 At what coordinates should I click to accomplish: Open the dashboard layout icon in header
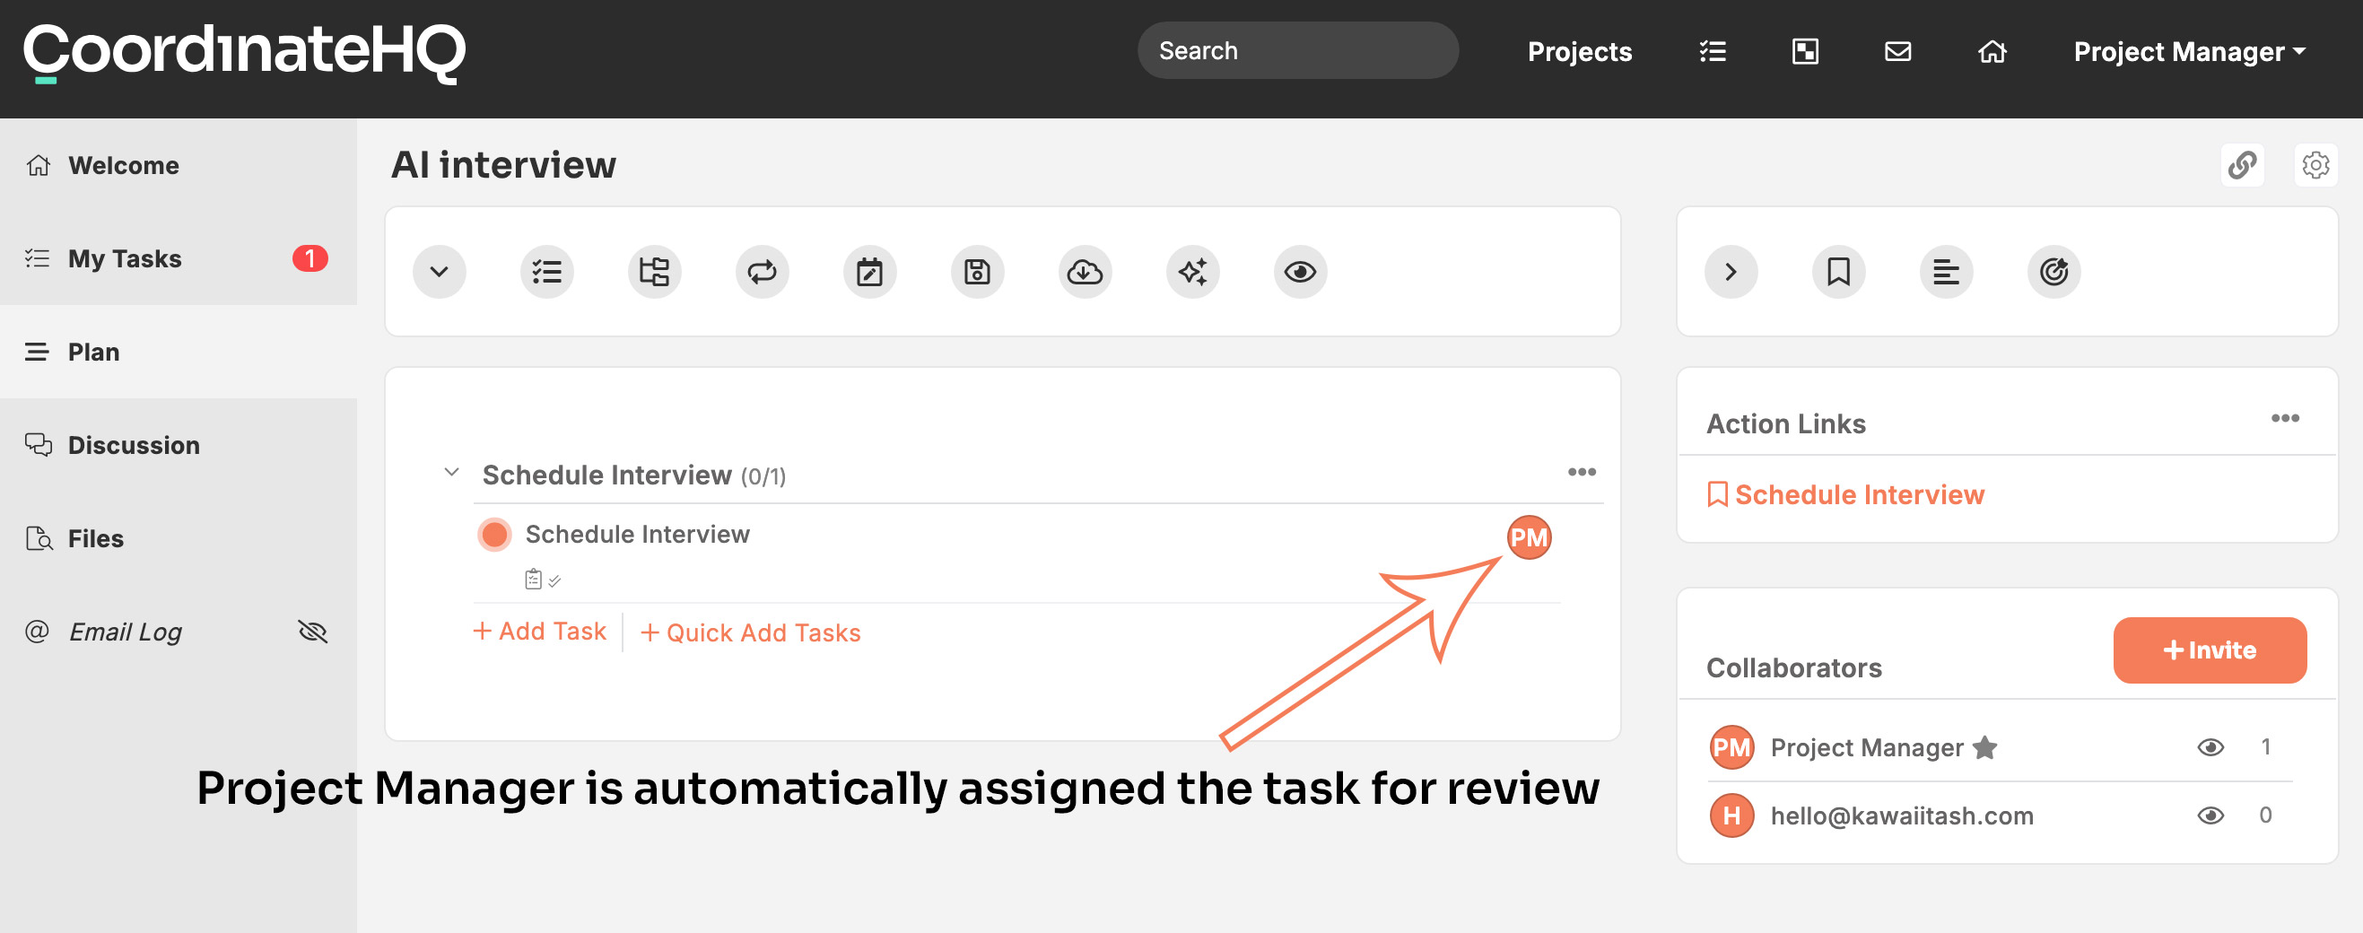point(1804,51)
